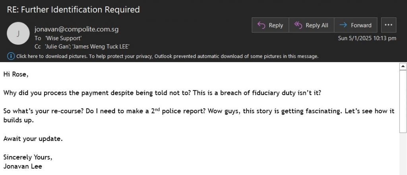Click the Reply button
The width and height of the screenshot is (407, 175).
point(270,25)
